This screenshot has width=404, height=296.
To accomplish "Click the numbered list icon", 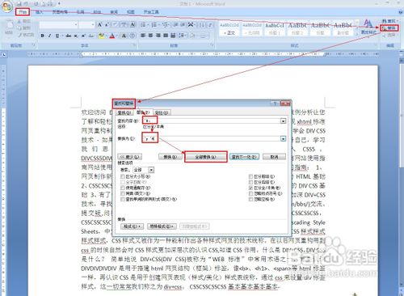I will (x=154, y=25).
